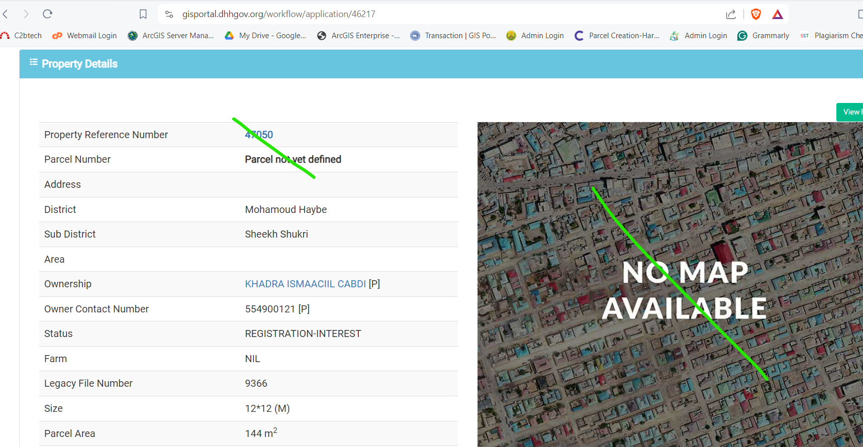This screenshot has width=863, height=447.
Task: Click the Property Details header title
Action: [x=79, y=64]
